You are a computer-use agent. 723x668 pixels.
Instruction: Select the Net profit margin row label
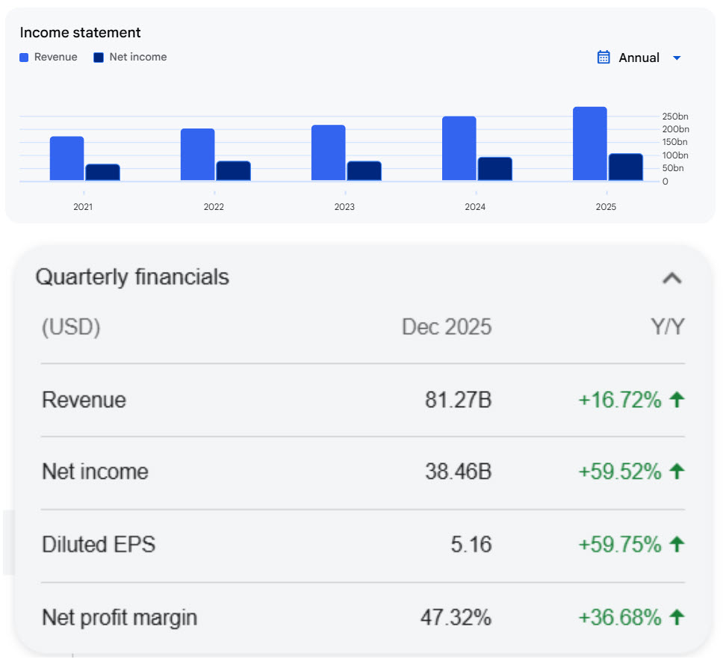pyautogui.click(x=120, y=618)
